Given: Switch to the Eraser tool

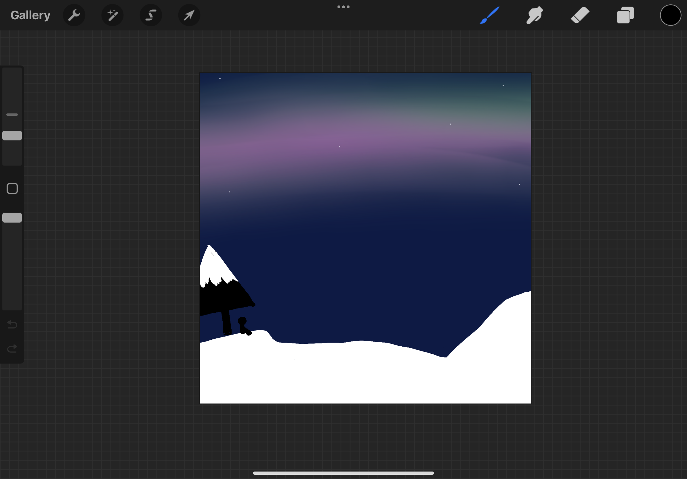Looking at the screenshot, I should tap(580, 15).
